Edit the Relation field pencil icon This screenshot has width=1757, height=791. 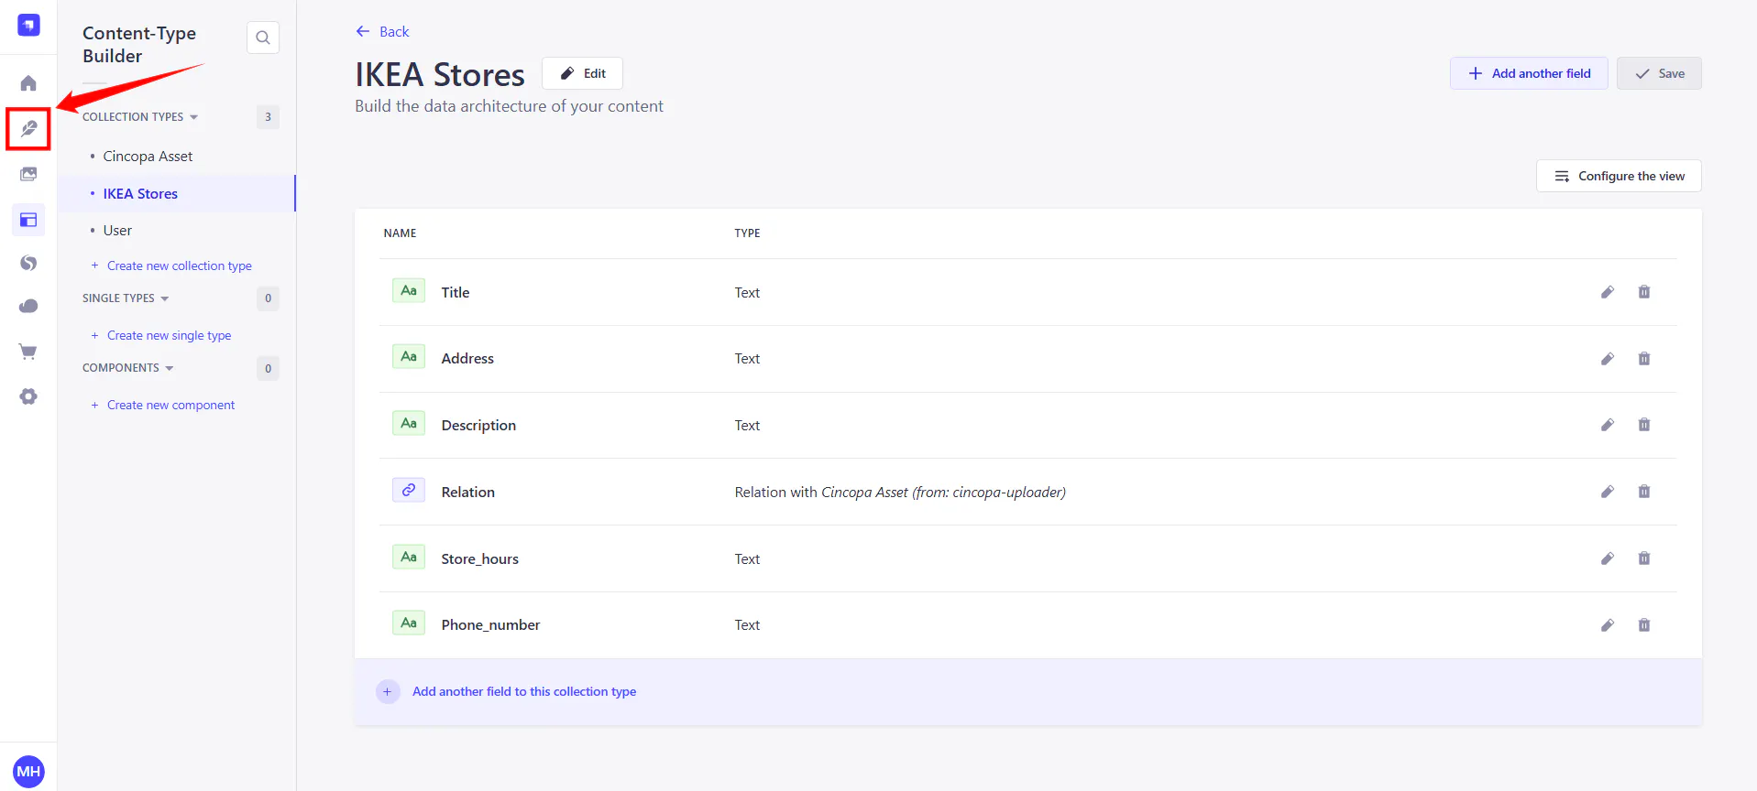click(x=1608, y=492)
